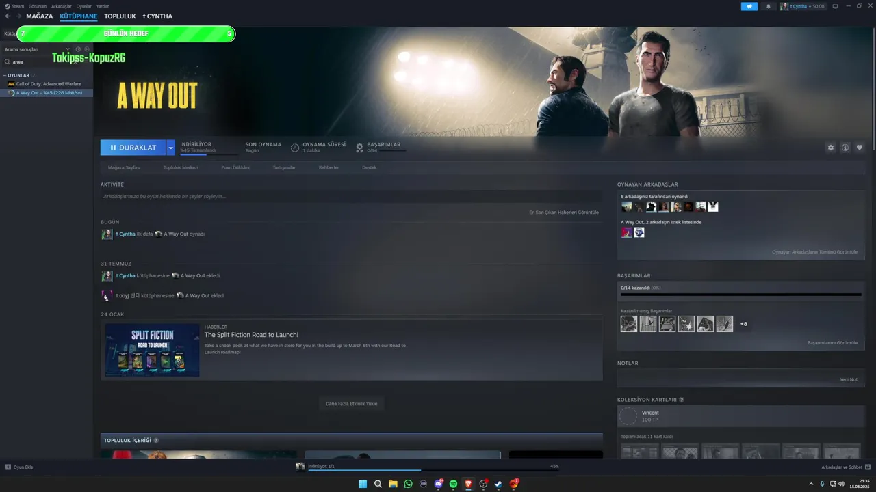Click En Son Çıkan Haberleri Görüntüle
This screenshot has width=876, height=492.
[564, 212]
